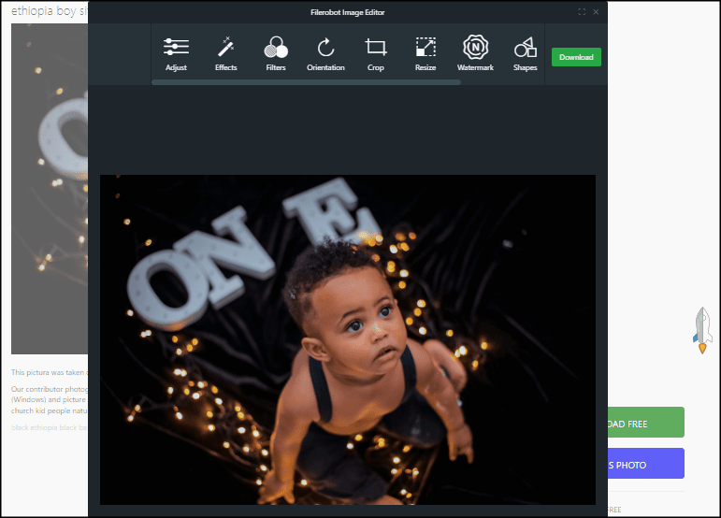Click the 'ethiopia boy' page heading
Viewport: 721px width, 518px height.
pos(49,11)
